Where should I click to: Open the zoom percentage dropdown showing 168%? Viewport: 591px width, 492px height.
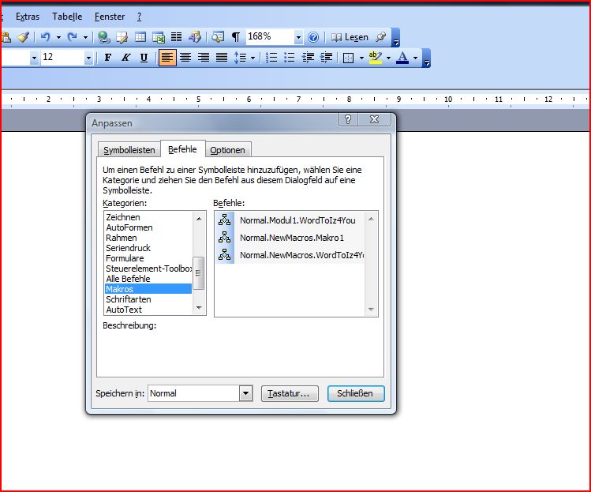pyautogui.click(x=298, y=37)
